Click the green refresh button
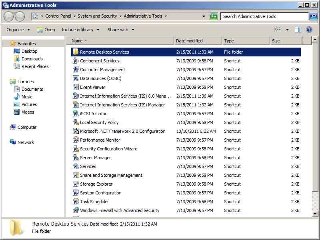Viewport: 320px width, 240px height. [x=214, y=16]
